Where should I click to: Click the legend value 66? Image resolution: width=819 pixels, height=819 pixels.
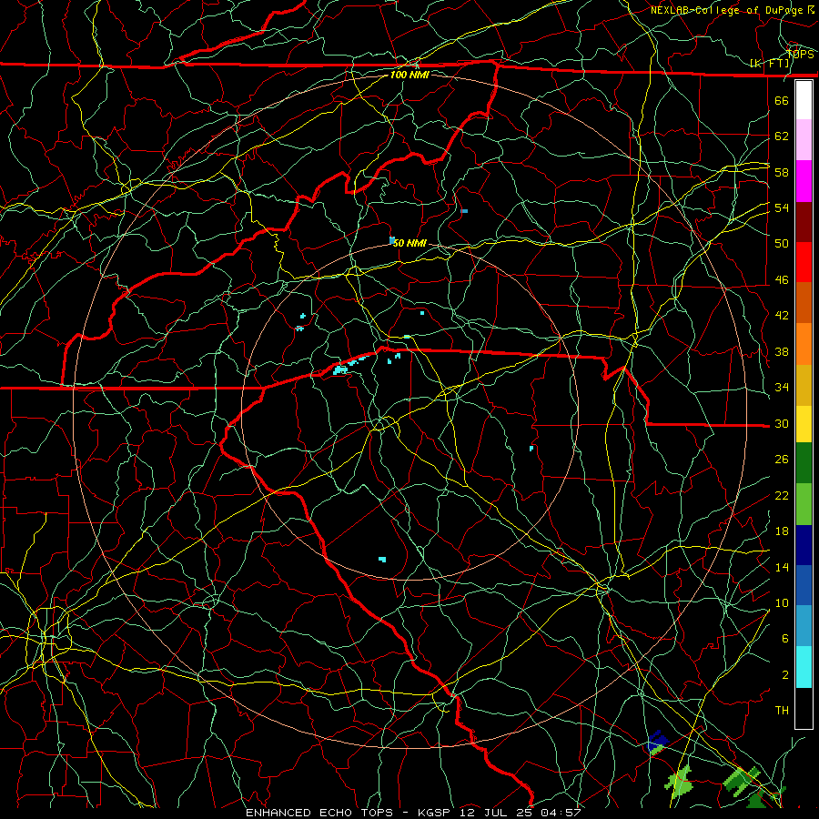[782, 100]
